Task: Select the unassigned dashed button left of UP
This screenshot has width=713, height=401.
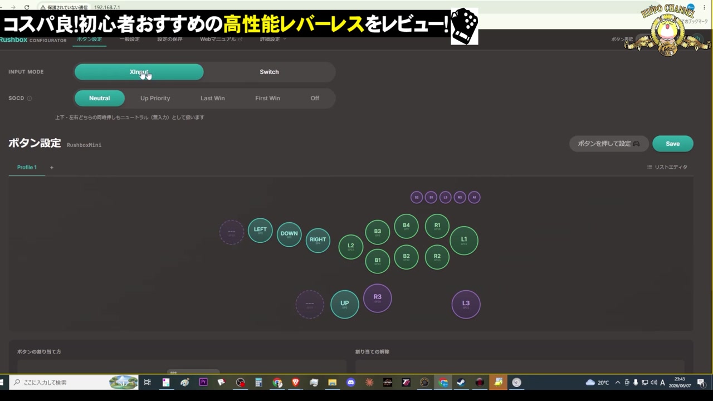Action: [310, 304]
